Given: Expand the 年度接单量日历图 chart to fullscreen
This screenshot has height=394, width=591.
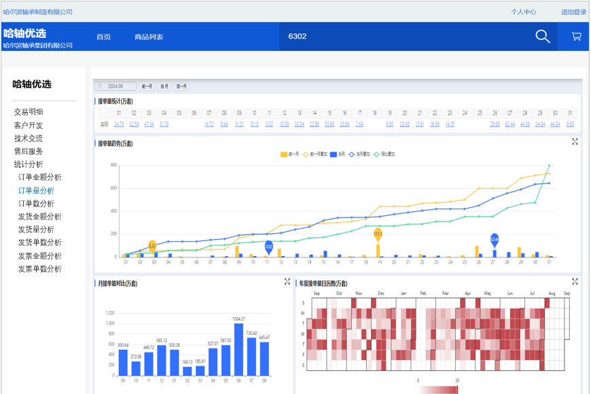Looking at the screenshot, I should [575, 281].
